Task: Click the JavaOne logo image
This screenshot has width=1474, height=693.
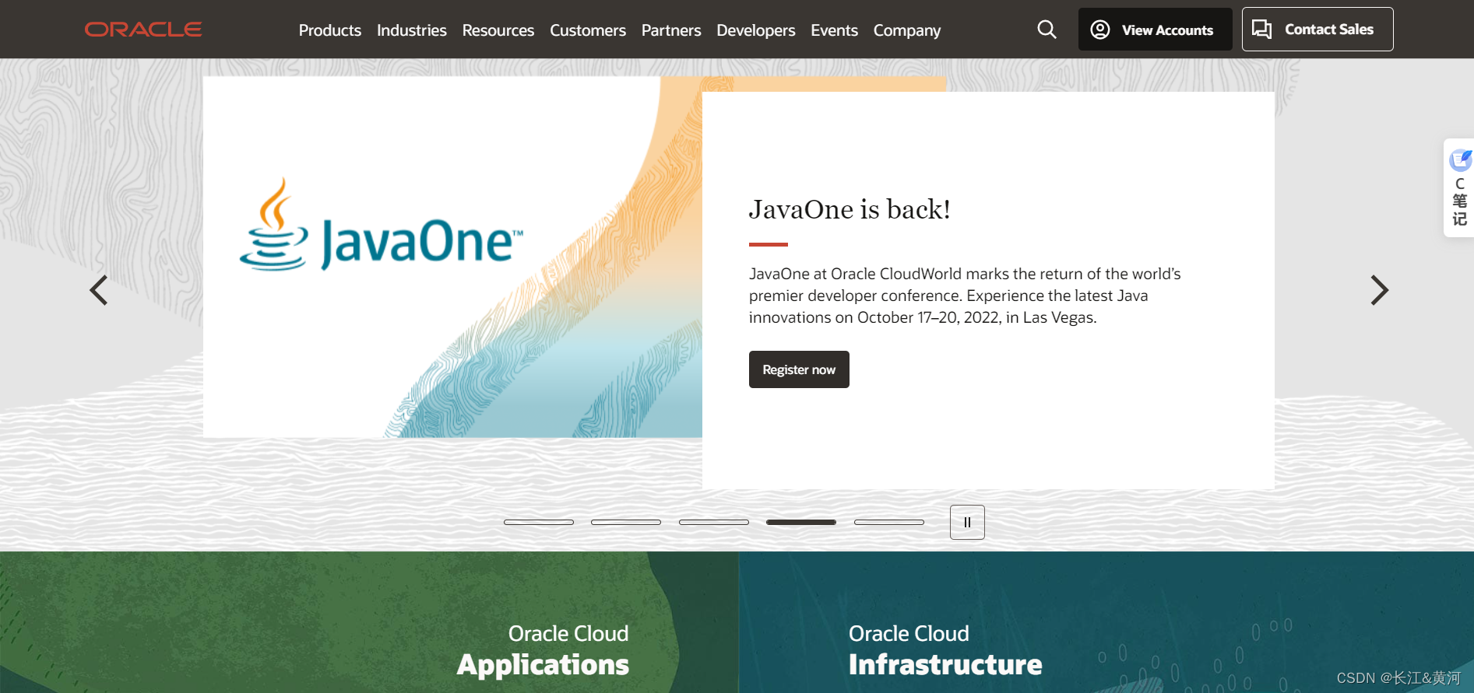Action: [382, 226]
